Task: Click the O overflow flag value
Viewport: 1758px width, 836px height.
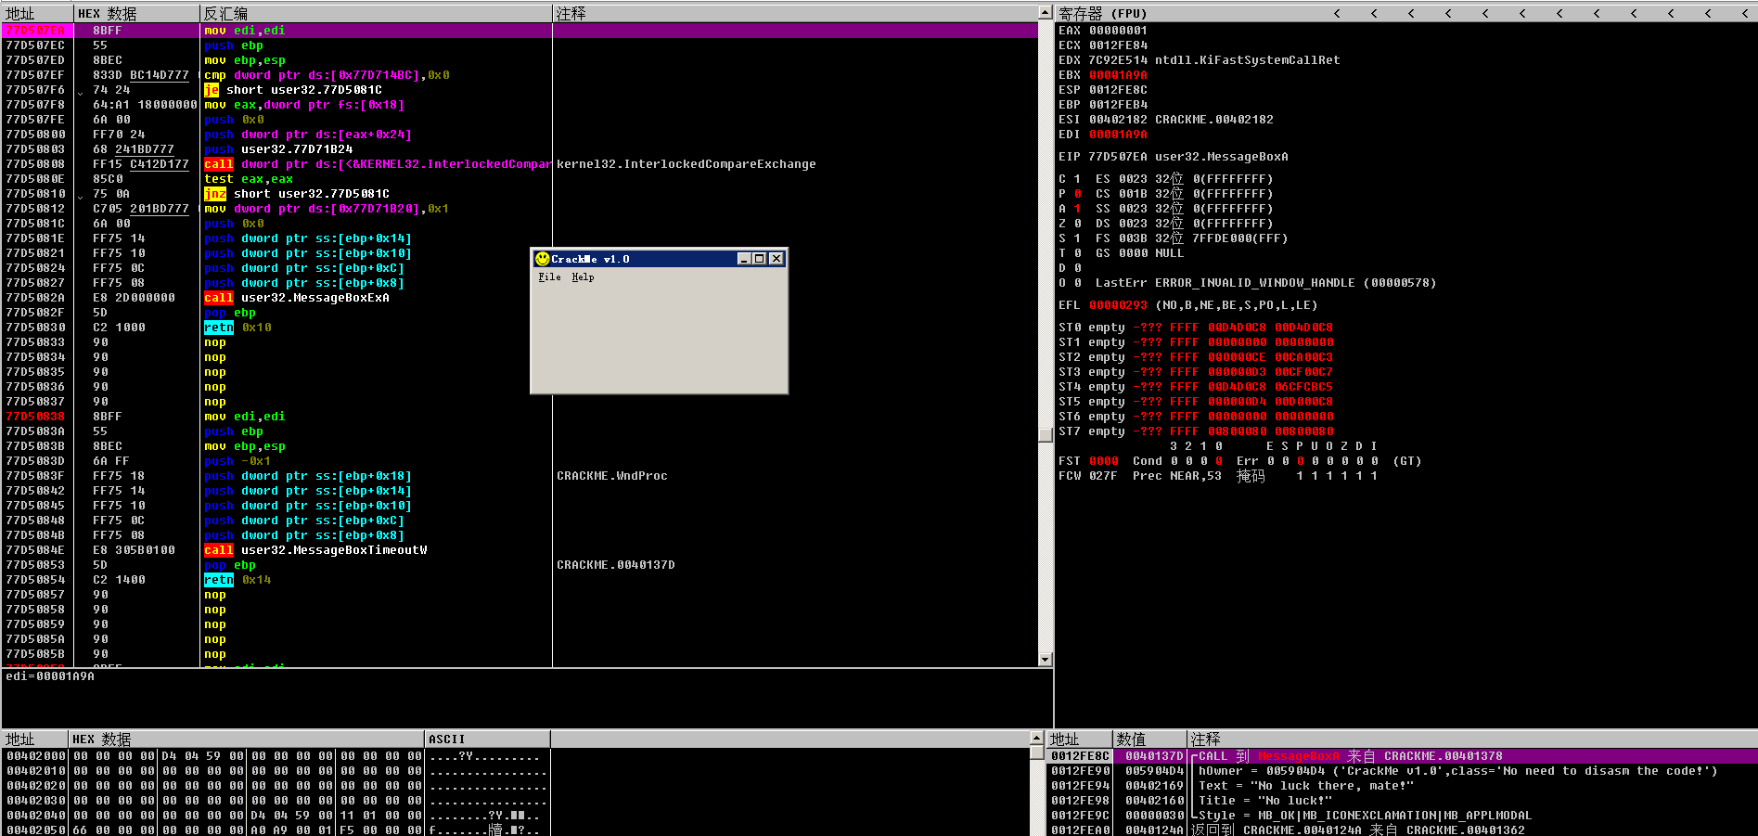Action: pos(1077,283)
